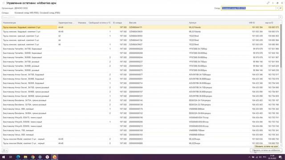
Task: Sort by Barcode column header
Action: pyautogui.click(x=158, y=23)
